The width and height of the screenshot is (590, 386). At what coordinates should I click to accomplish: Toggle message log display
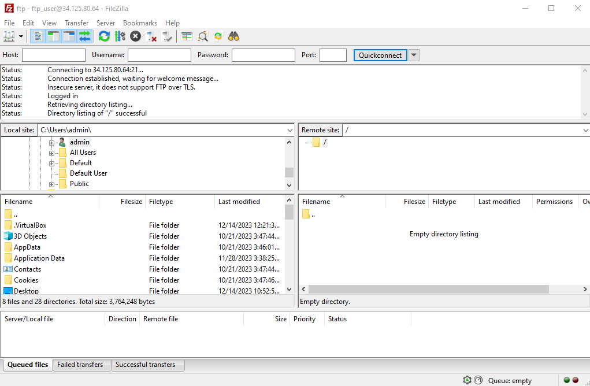pyautogui.click(x=38, y=36)
